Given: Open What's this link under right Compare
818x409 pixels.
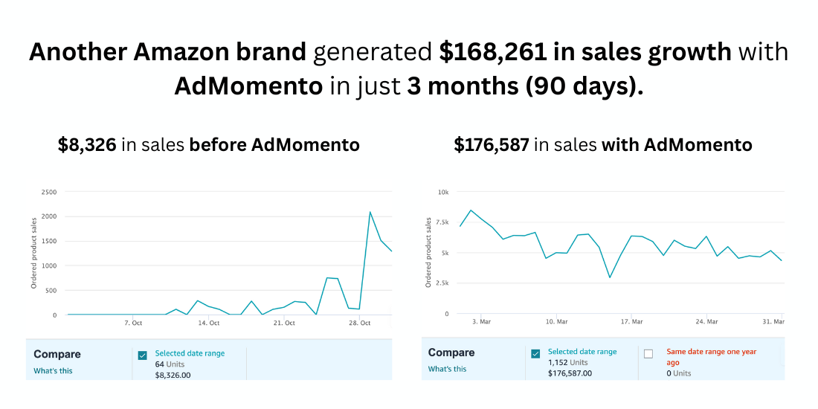Looking at the screenshot, I should pyautogui.click(x=447, y=369).
